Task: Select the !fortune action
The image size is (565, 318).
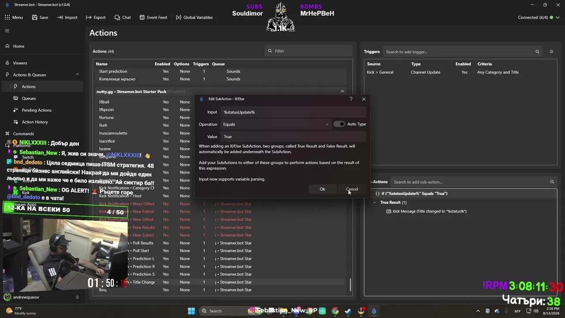Action: click(106, 117)
